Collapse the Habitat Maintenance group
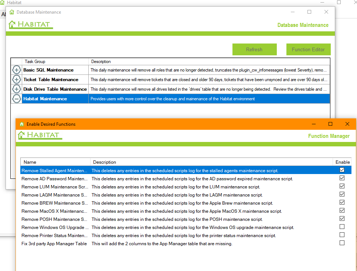 (17, 98)
